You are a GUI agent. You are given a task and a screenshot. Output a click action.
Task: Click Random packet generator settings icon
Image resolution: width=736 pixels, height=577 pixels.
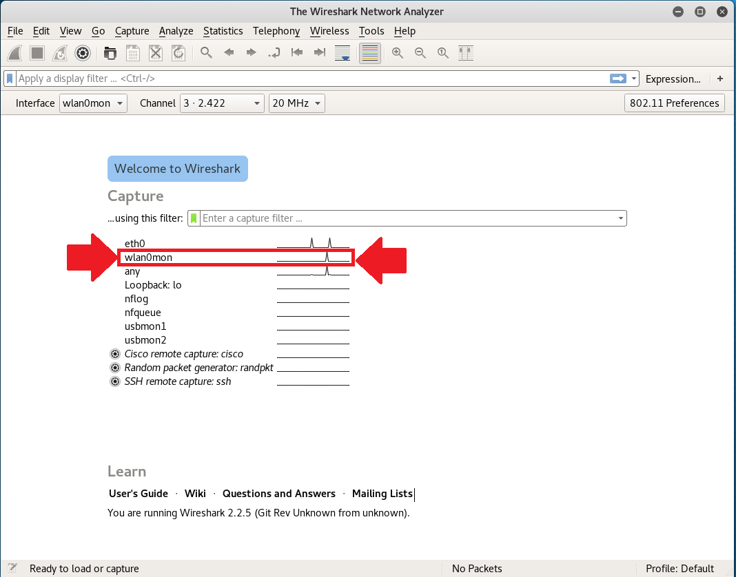[x=114, y=368]
